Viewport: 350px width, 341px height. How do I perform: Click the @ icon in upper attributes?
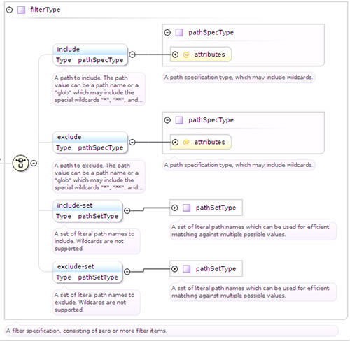186,55
